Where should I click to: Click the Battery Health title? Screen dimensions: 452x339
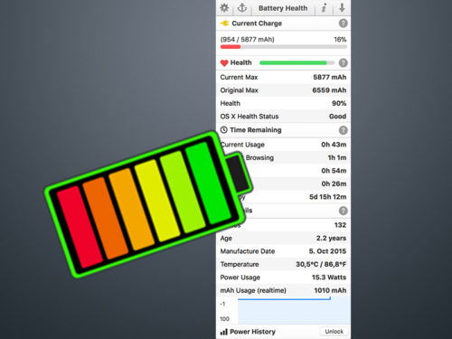click(283, 8)
